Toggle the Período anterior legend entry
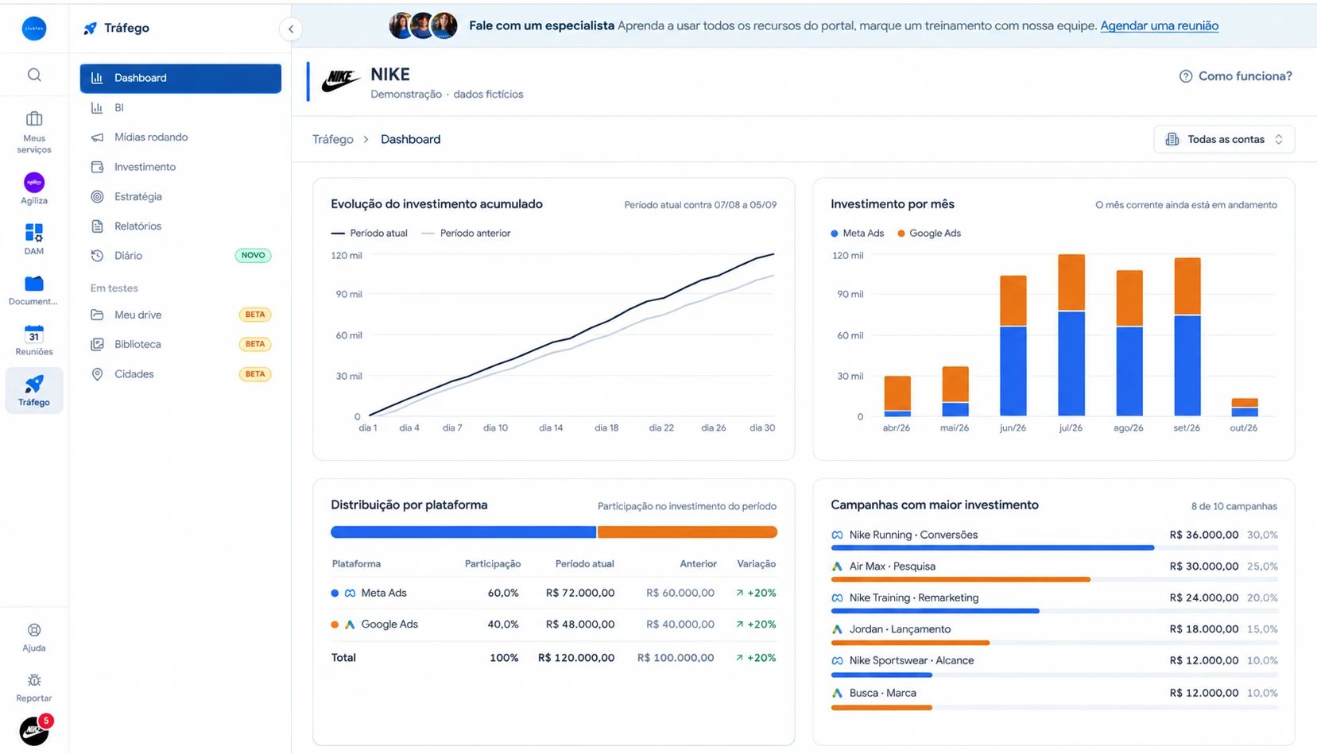Screen dimensions: 1317x754 [x=466, y=233]
